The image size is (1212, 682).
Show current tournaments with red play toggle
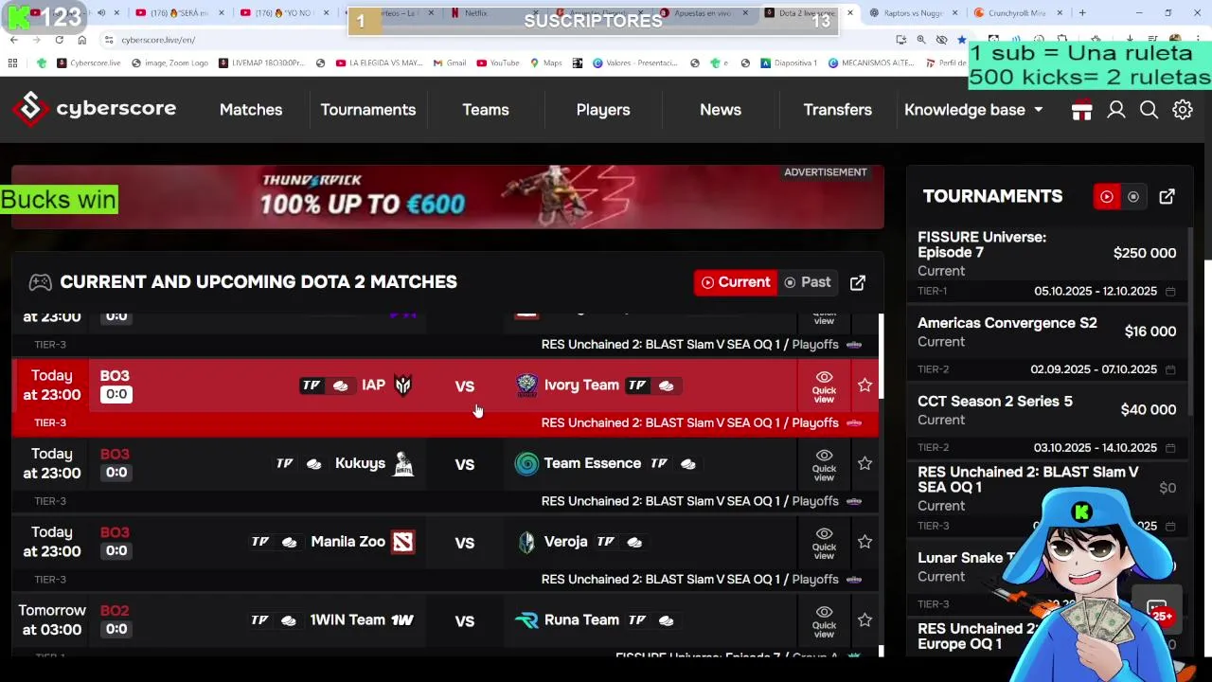(1106, 196)
